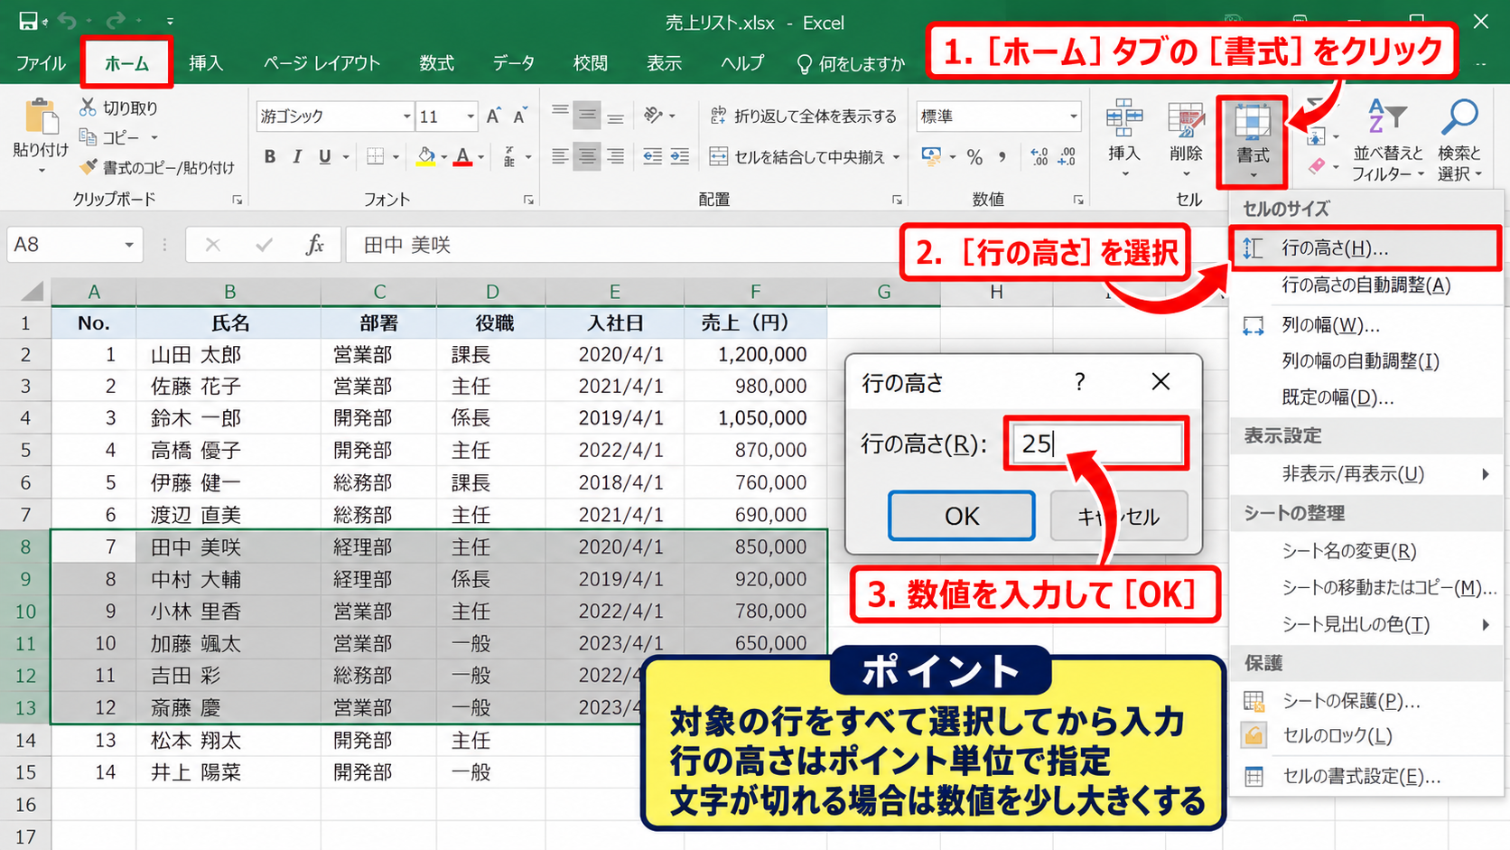Image resolution: width=1510 pixels, height=850 pixels.
Task: Click the Paste (貼り付け) icon
Action: click(x=40, y=117)
